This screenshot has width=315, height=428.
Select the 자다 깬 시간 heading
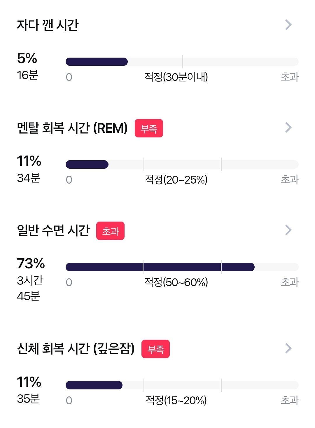tap(48, 25)
